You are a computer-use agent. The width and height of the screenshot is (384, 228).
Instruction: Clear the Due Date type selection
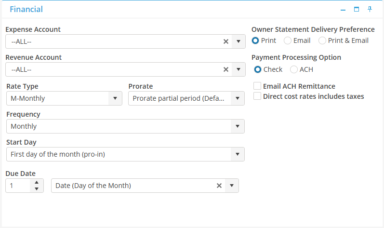(219, 186)
